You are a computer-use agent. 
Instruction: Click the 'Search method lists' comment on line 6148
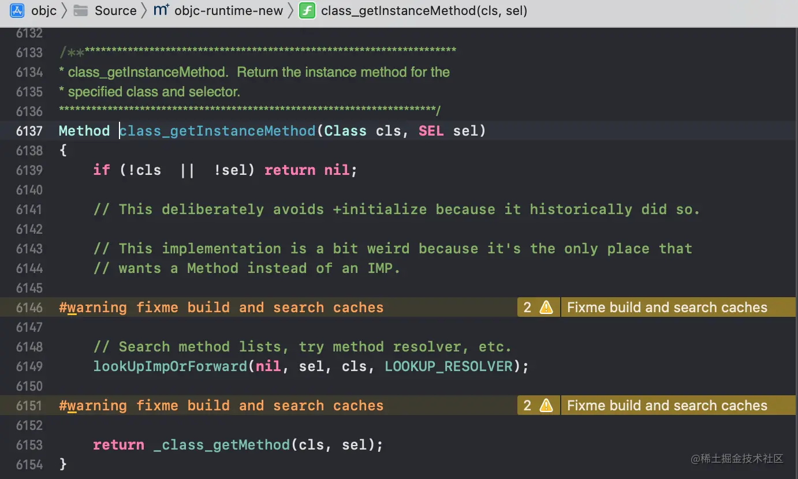click(x=303, y=347)
